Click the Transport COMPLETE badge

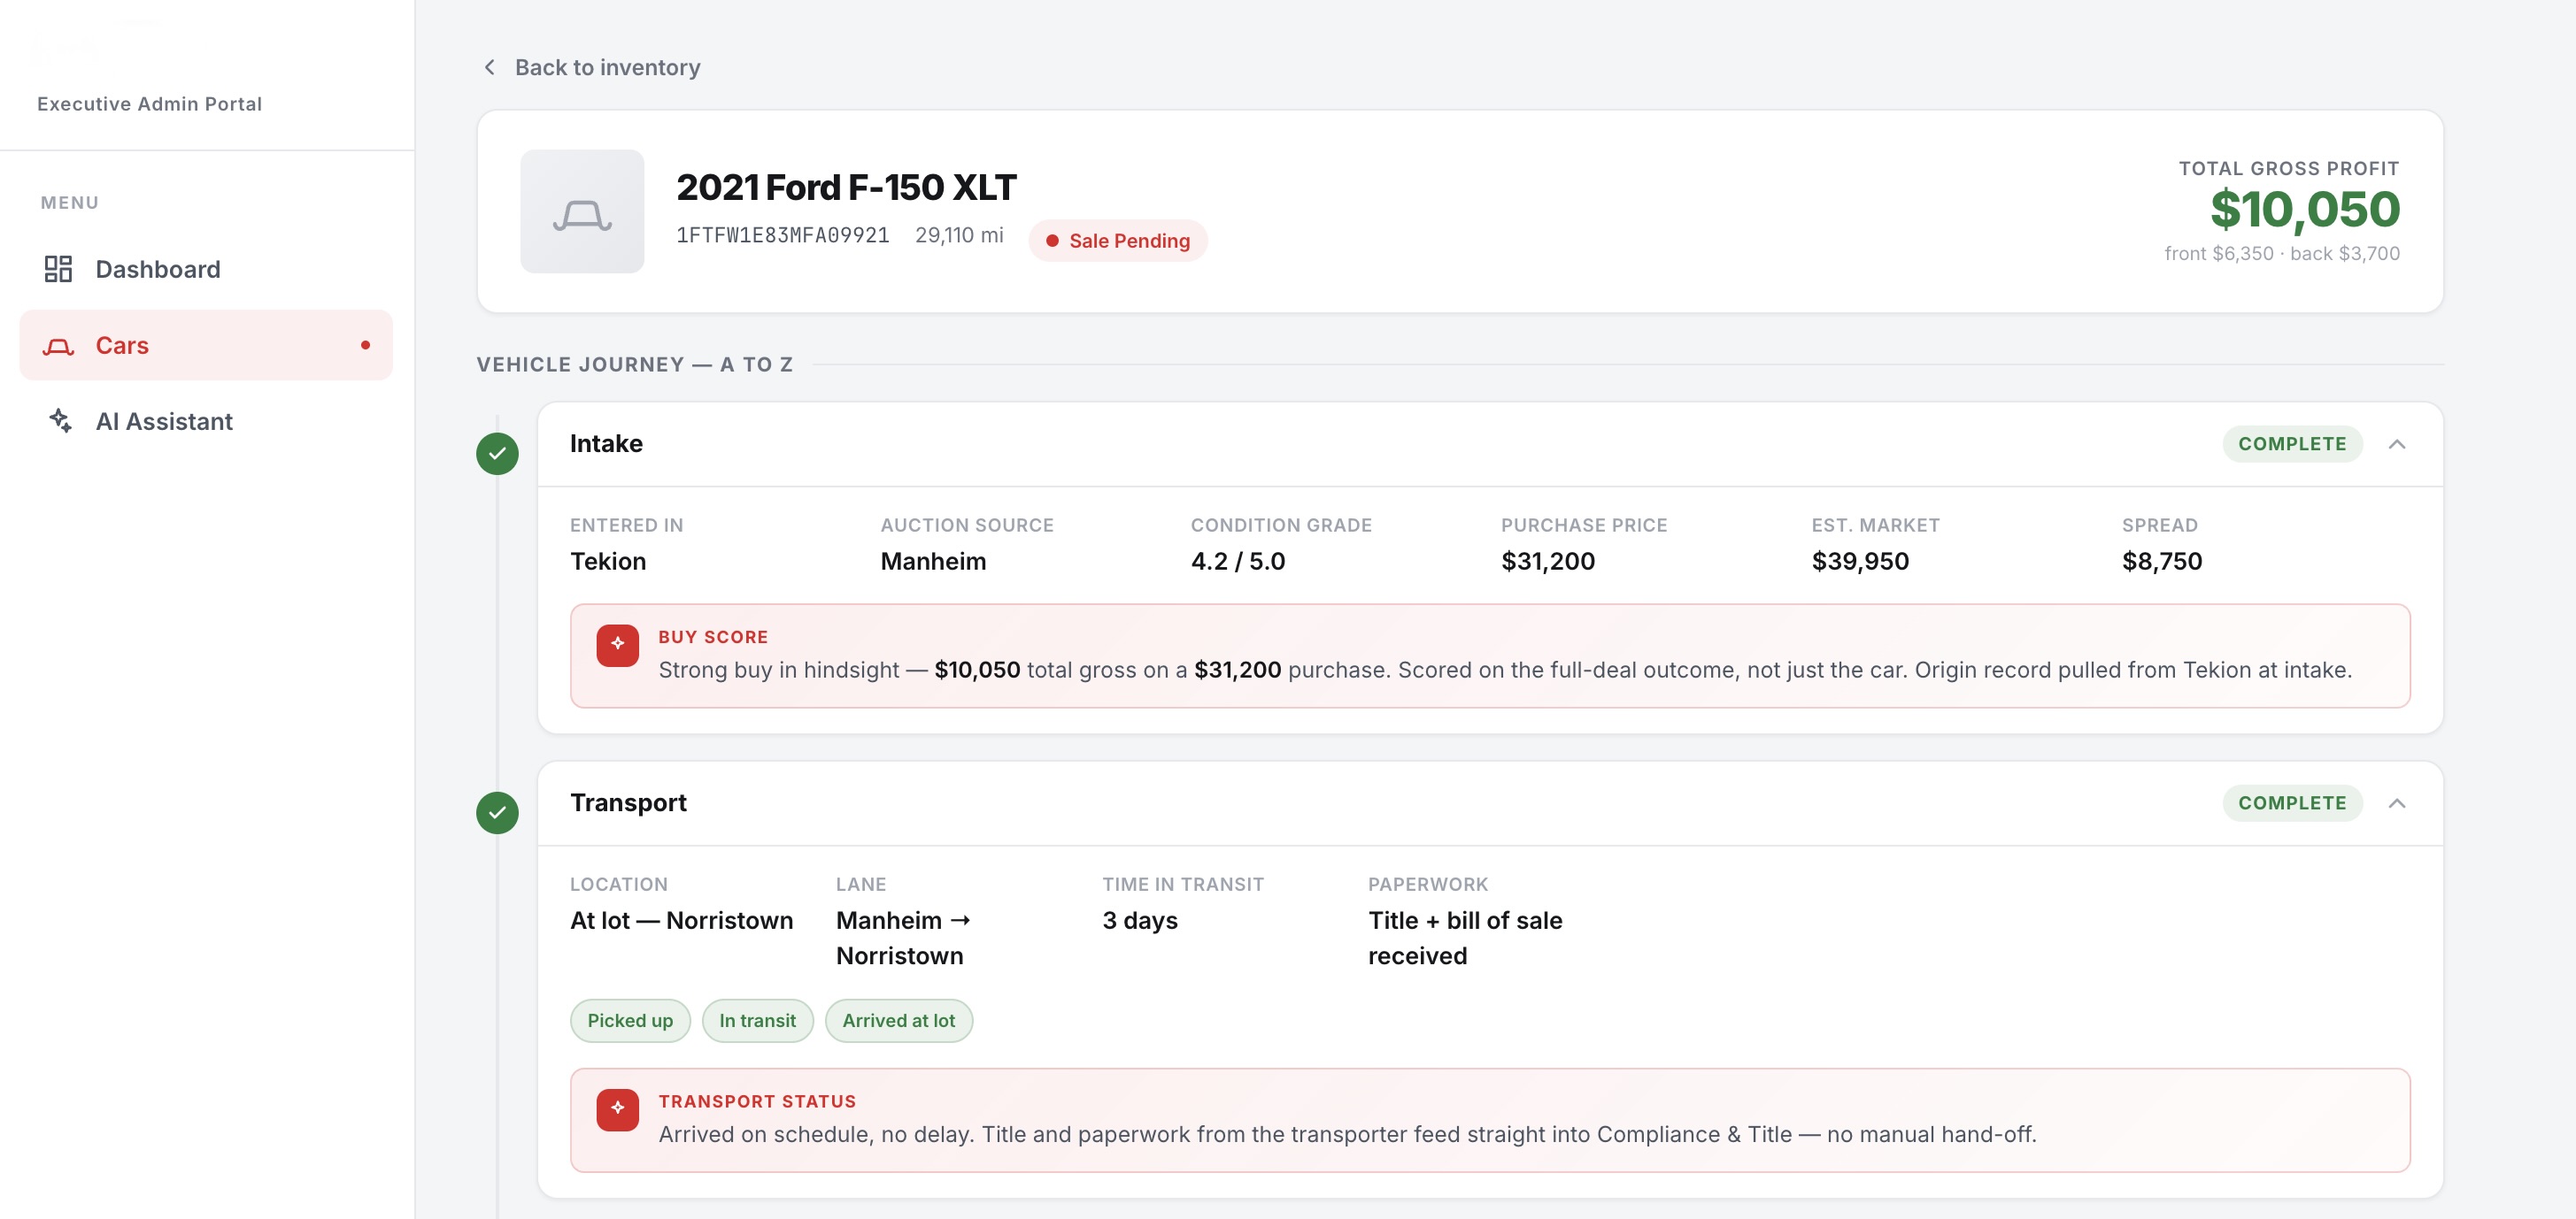pyautogui.click(x=2291, y=803)
